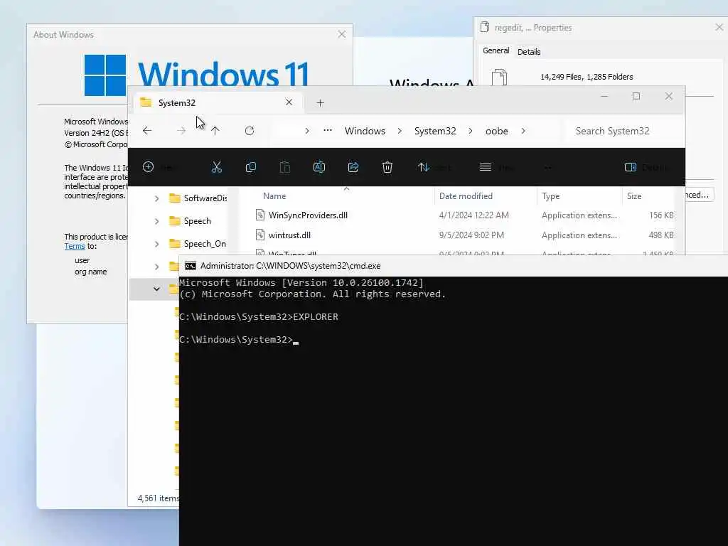Sort files by Name column header
Screen dimensions: 728x546
[274, 196]
